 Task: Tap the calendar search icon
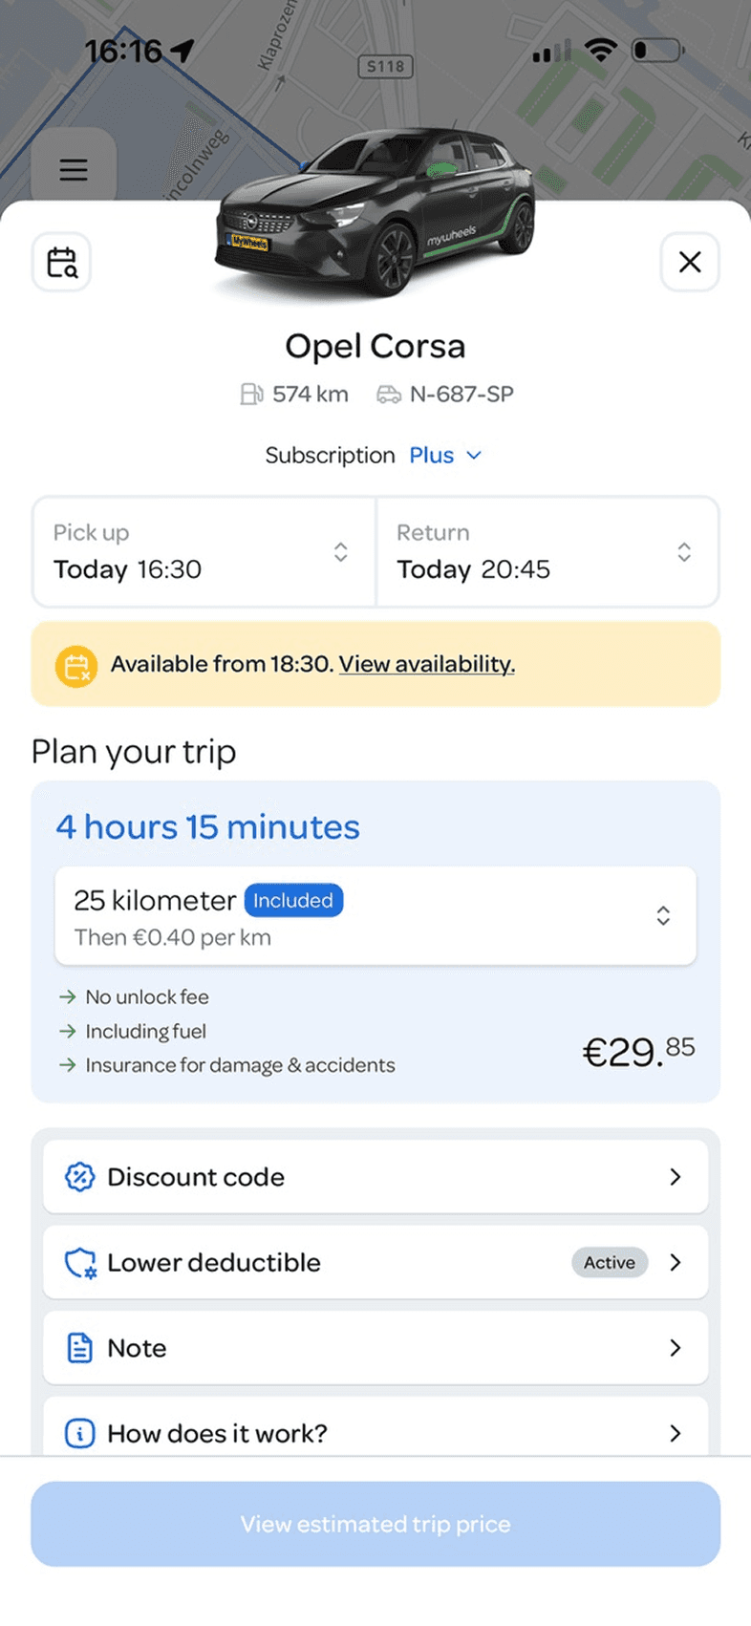(62, 262)
